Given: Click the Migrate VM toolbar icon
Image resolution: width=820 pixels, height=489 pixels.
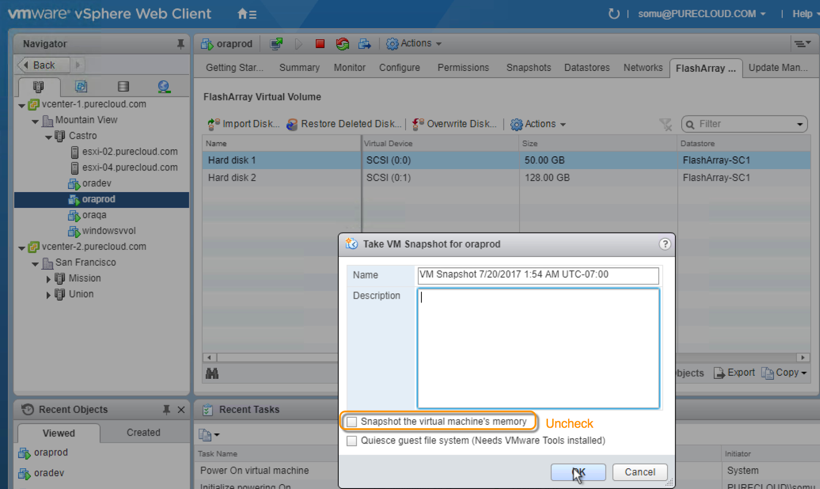Looking at the screenshot, I should pos(365,44).
